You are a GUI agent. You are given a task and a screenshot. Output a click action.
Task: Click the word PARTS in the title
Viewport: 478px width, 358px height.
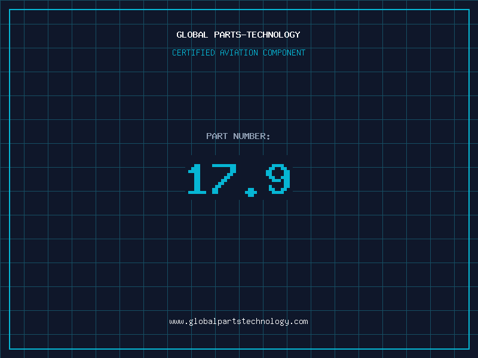227,35
